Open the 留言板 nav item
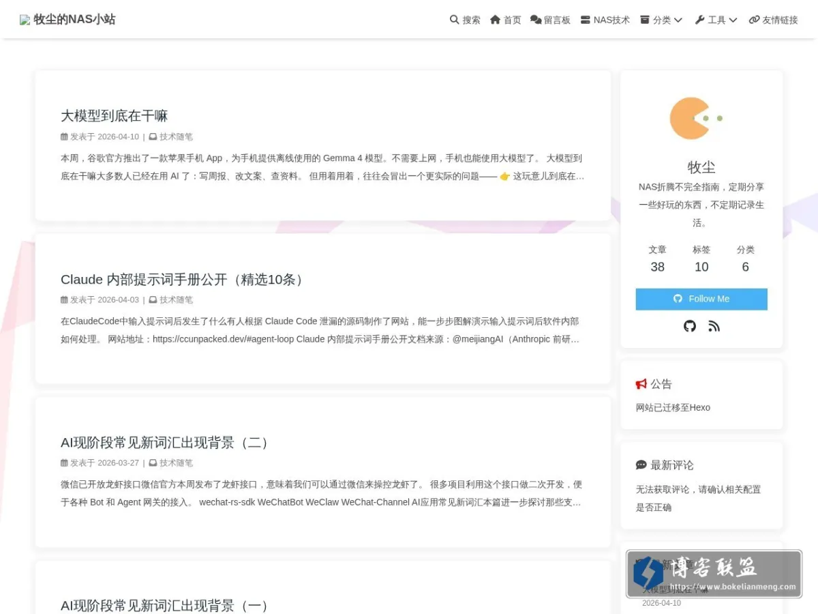This screenshot has width=818, height=614. point(551,20)
